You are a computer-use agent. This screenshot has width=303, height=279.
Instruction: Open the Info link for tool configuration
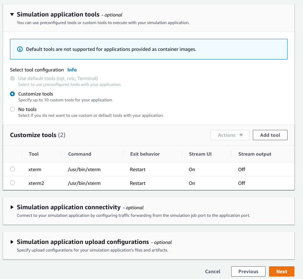click(72, 70)
